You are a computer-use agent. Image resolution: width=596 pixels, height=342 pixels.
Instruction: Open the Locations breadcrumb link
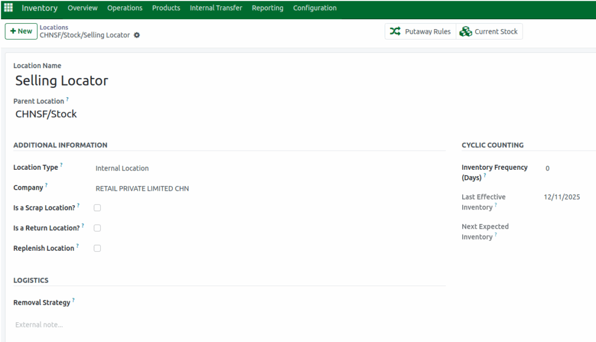tap(54, 27)
